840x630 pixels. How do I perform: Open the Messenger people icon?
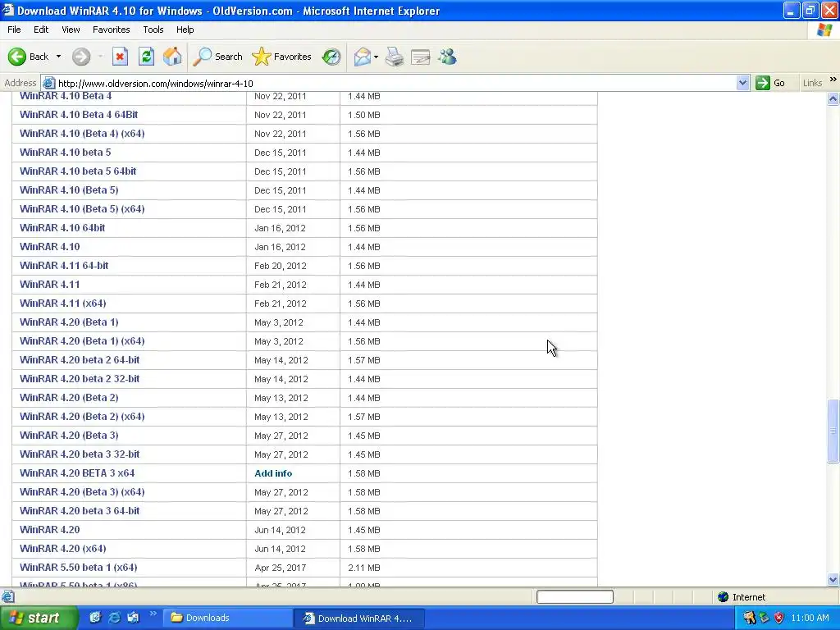coord(447,57)
